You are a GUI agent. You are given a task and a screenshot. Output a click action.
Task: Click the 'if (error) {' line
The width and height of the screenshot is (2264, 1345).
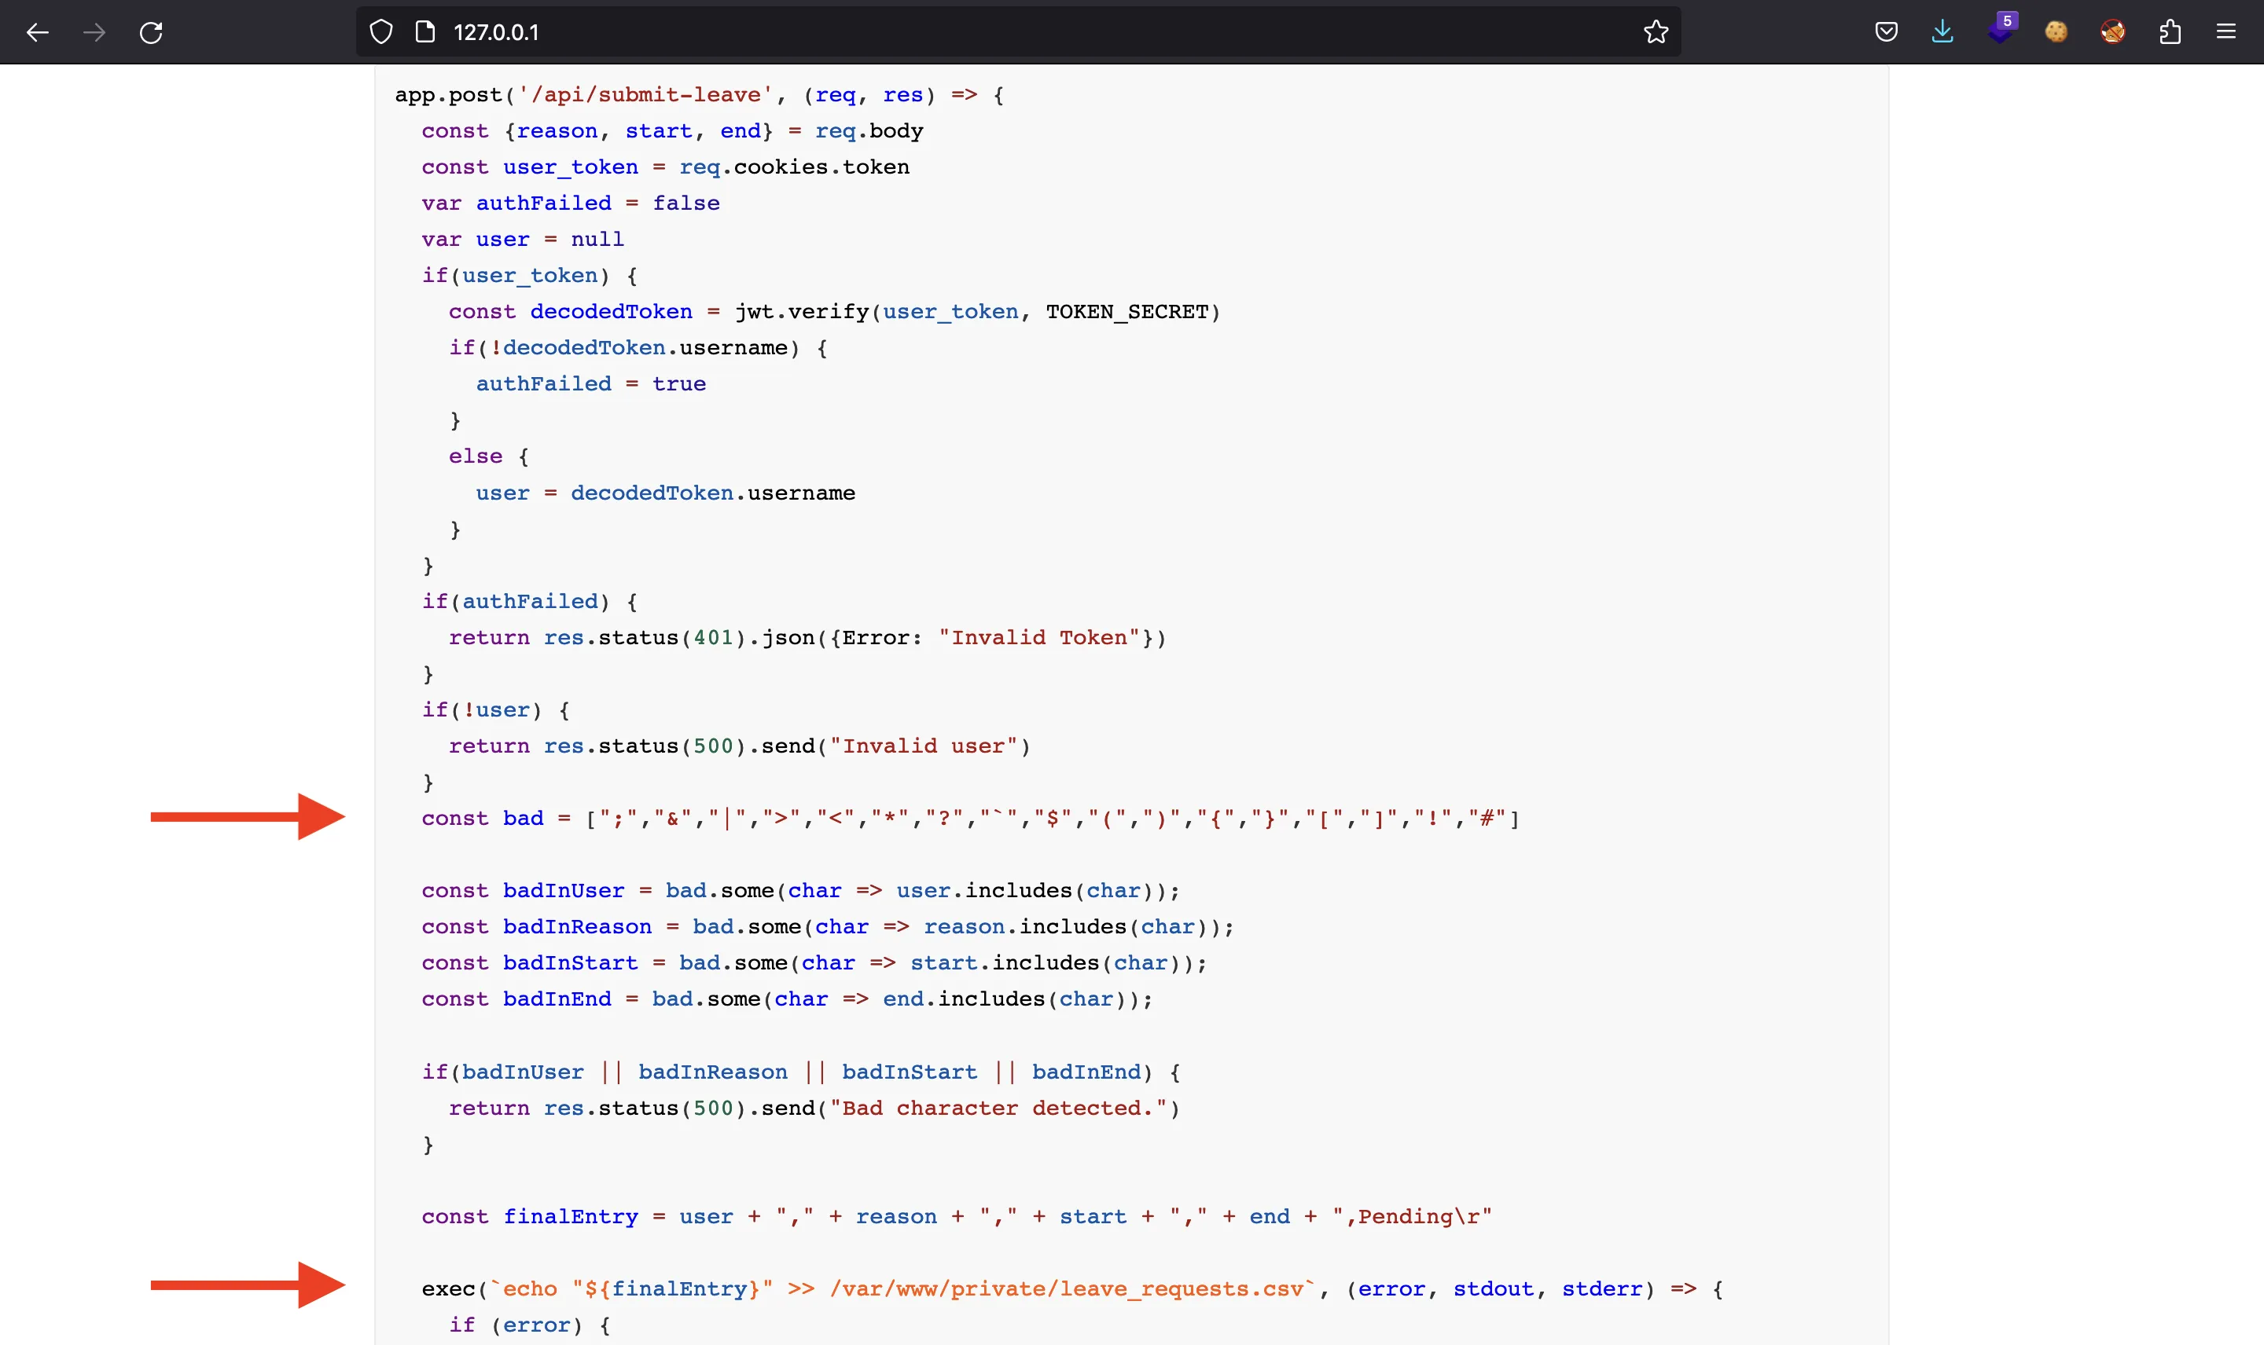click(530, 1325)
